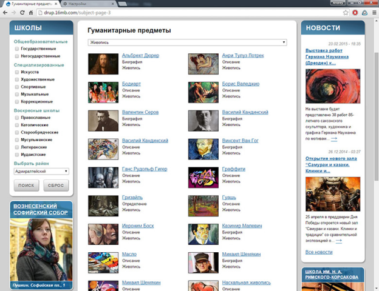Check the Иудаистские checkbox
The height and width of the screenshot is (291, 379).
pos(16,155)
